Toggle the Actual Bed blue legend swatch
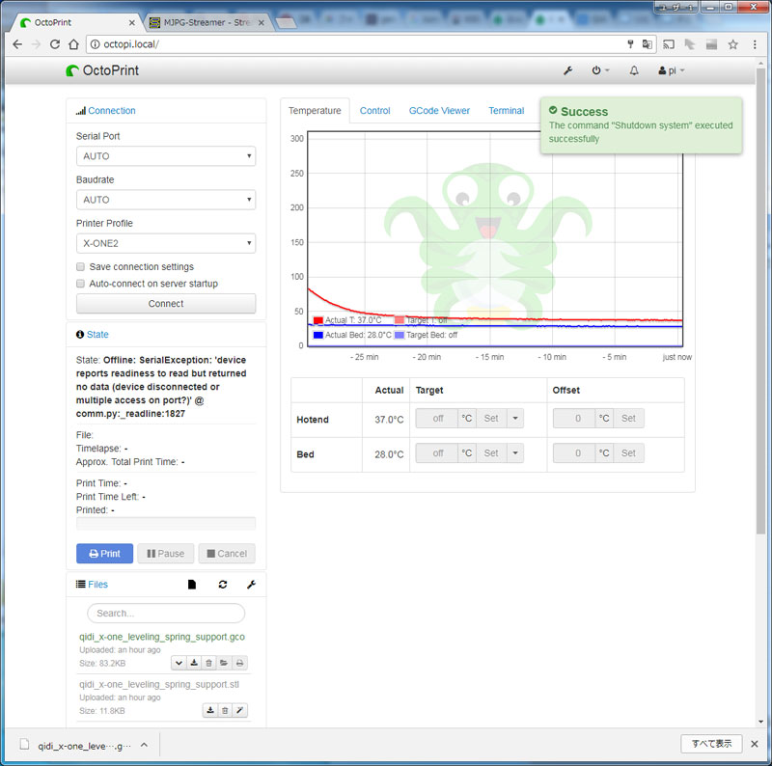 click(x=318, y=336)
